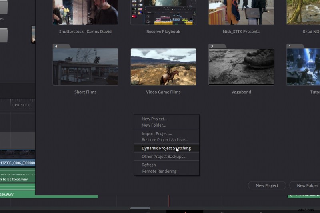Image resolution: width=320 pixels, height=213 pixels.
Task: Click the Short Films label
Action: click(x=85, y=92)
